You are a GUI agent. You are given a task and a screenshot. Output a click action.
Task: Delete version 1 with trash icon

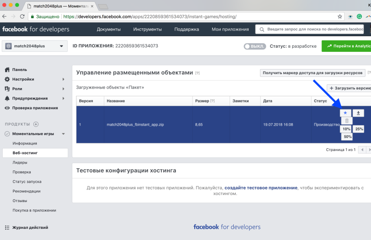(346, 121)
